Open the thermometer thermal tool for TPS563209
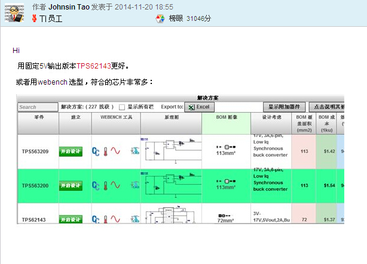The height and width of the screenshot is (264, 367). pyautogui.click(x=106, y=151)
